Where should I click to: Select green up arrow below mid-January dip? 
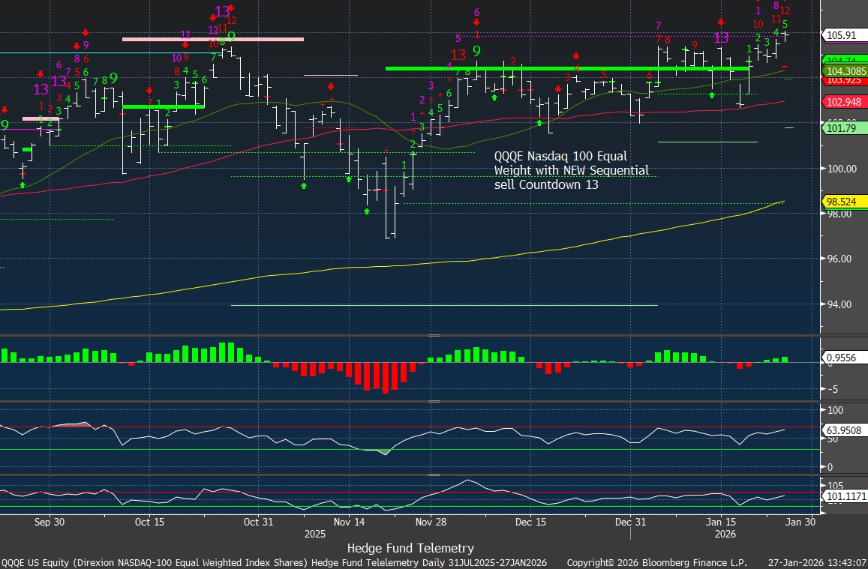click(x=711, y=95)
